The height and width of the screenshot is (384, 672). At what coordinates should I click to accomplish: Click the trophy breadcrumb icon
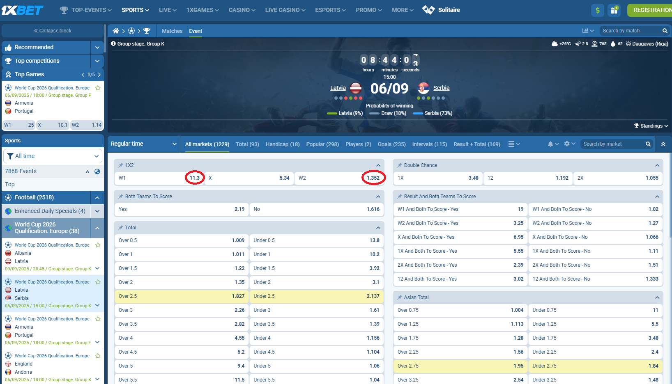tap(147, 31)
